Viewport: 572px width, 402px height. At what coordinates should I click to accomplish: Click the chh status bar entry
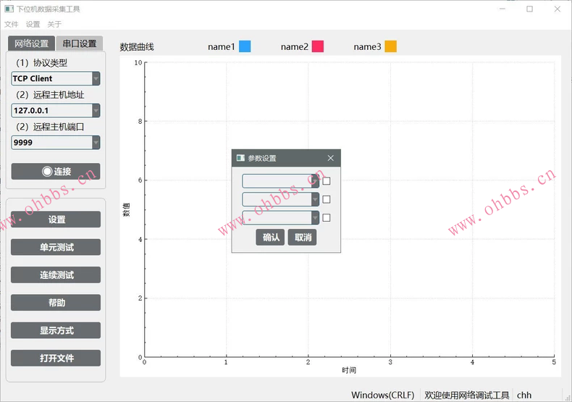[524, 395]
